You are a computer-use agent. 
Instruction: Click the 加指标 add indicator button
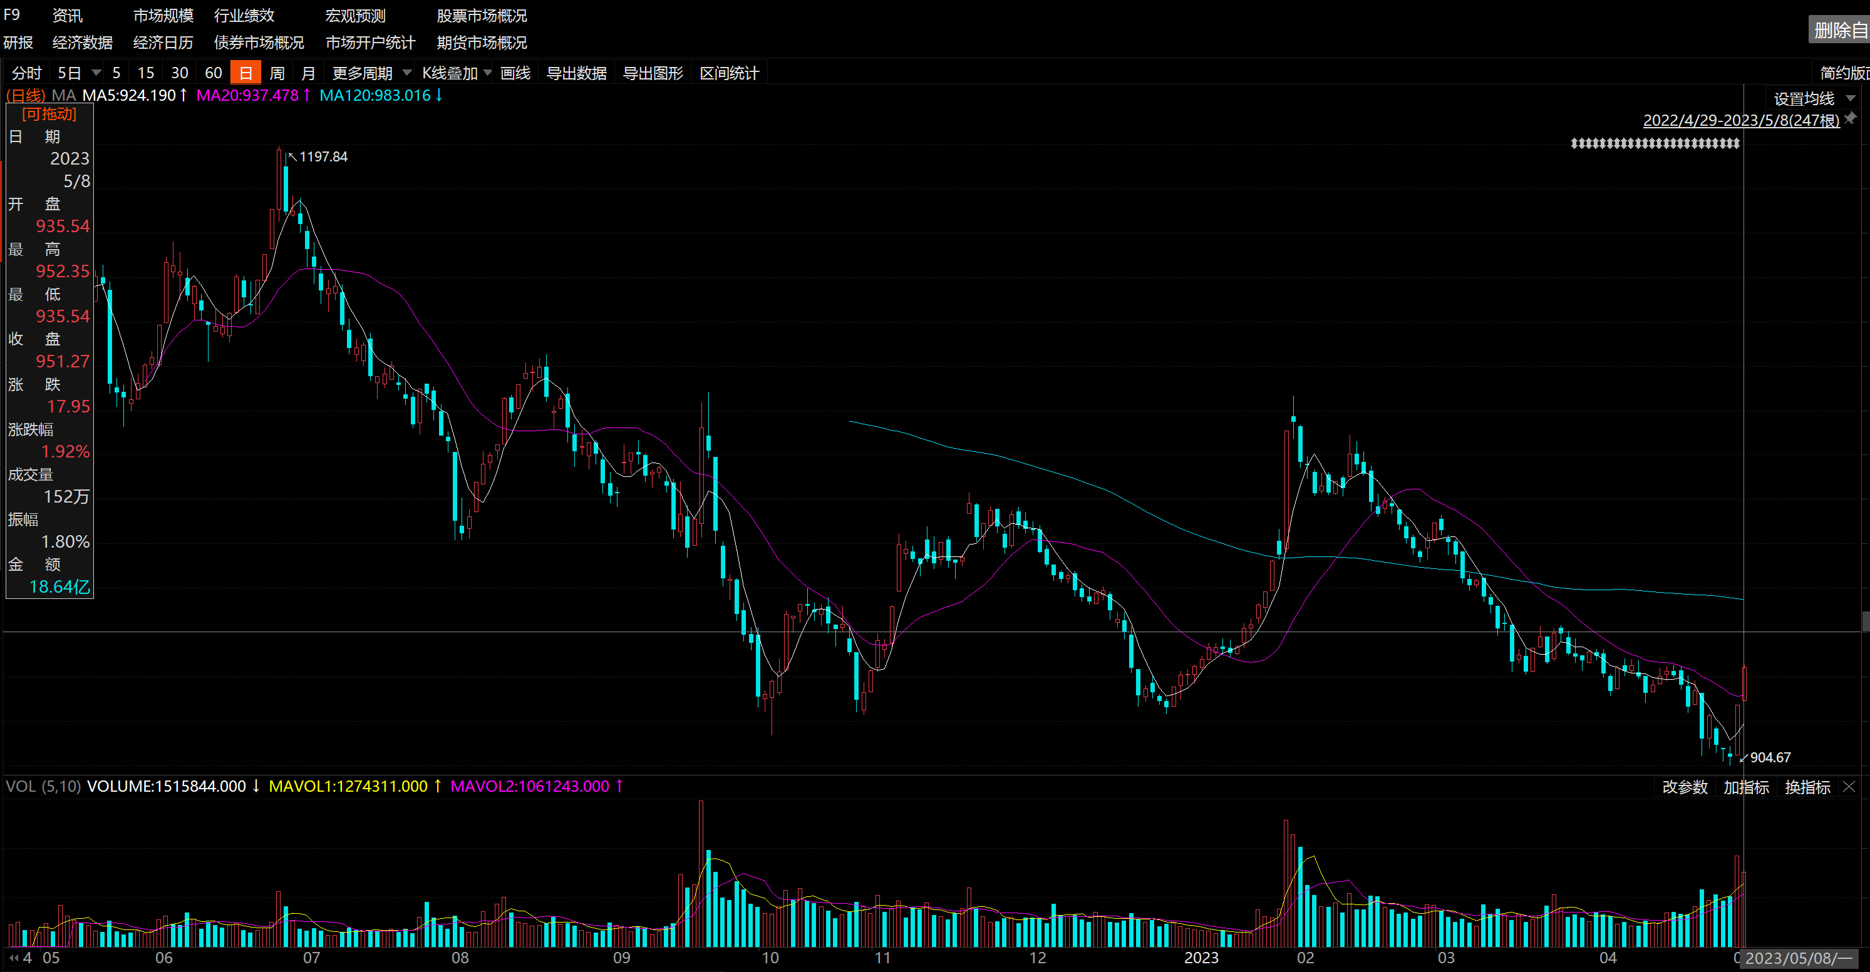tap(1746, 787)
